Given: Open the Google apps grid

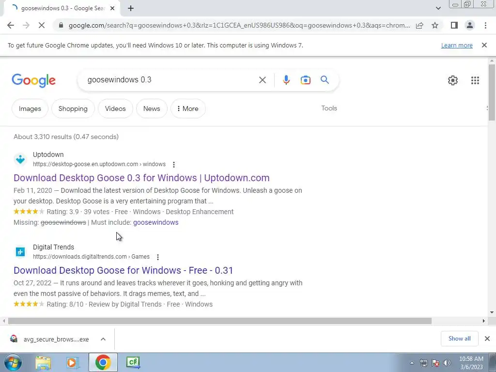Looking at the screenshot, I should (x=475, y=80).
